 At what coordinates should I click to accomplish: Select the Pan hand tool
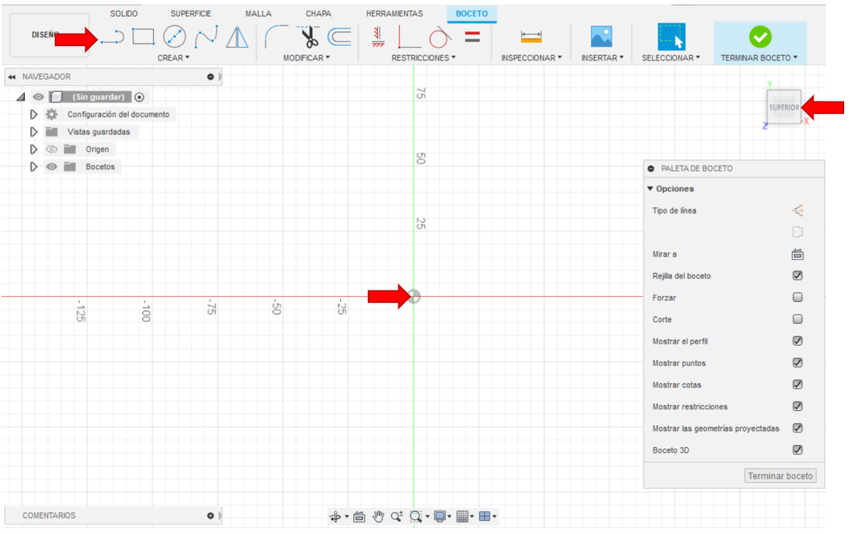378,516
